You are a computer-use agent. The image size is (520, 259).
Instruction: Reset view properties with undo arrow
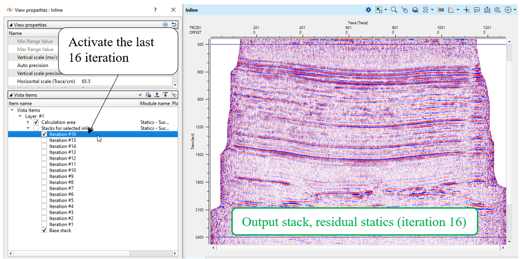pyautogui.click(x=174, y=25)
